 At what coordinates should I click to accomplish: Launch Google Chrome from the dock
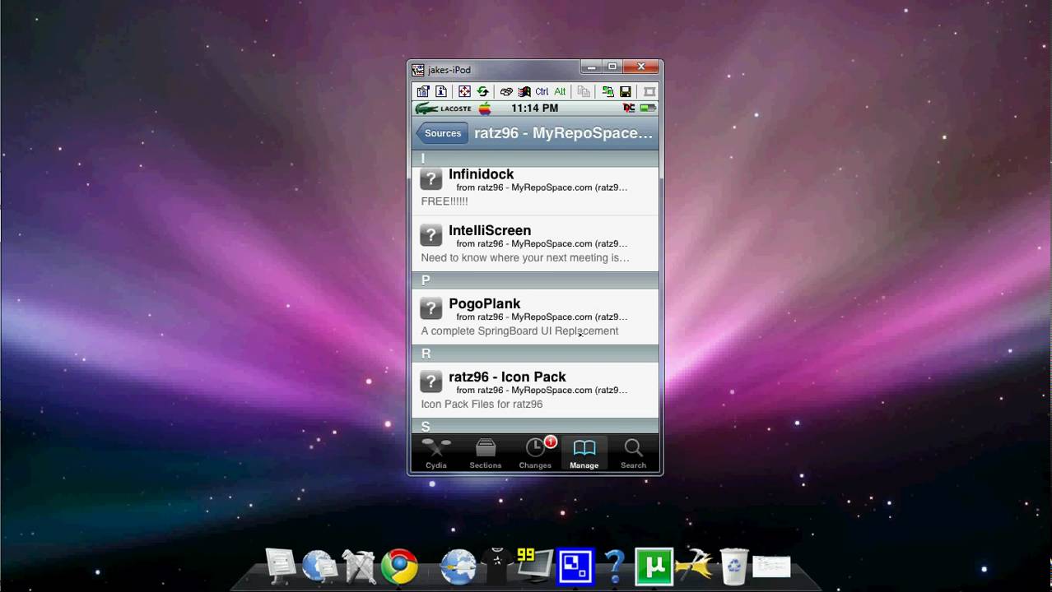[x=399, y=567]
